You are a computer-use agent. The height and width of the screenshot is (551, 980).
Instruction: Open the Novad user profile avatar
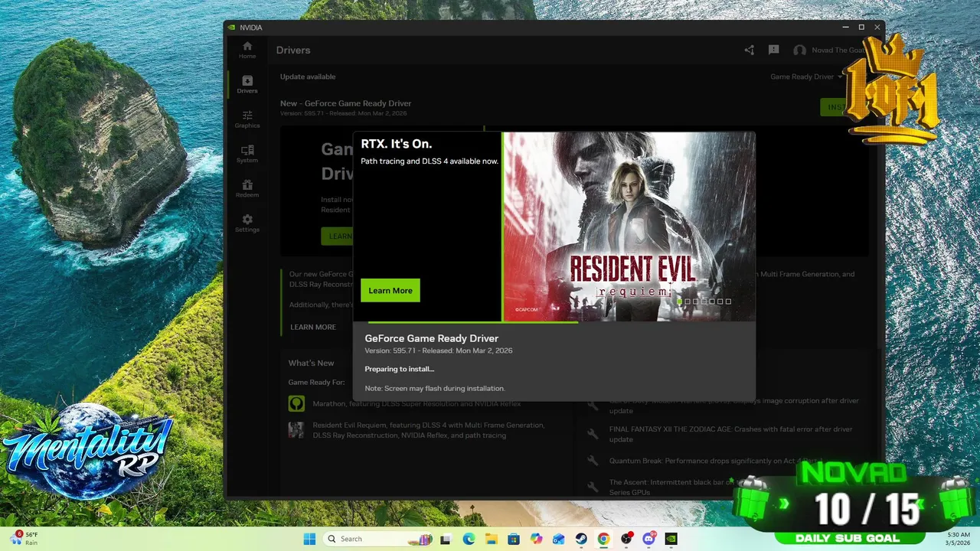pos(799,51)
